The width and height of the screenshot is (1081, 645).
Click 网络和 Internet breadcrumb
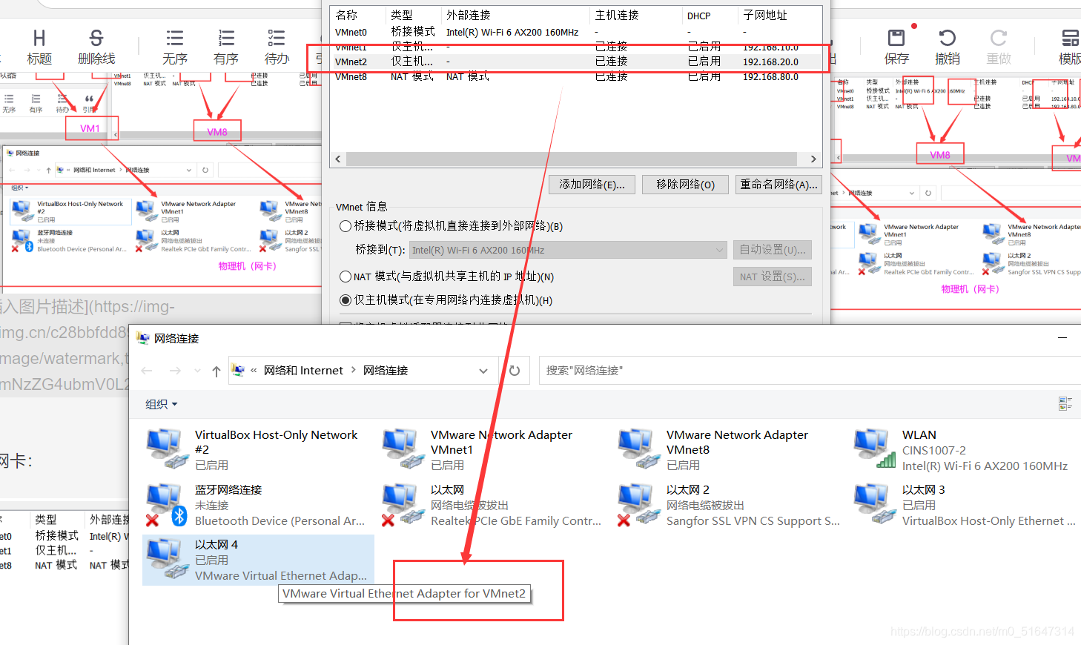pos(303,371)
